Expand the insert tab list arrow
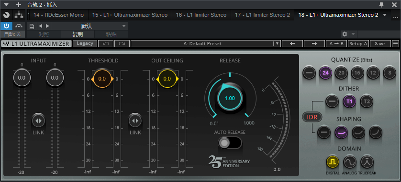This screenshot has width=401, height=182. pos(385,15)
